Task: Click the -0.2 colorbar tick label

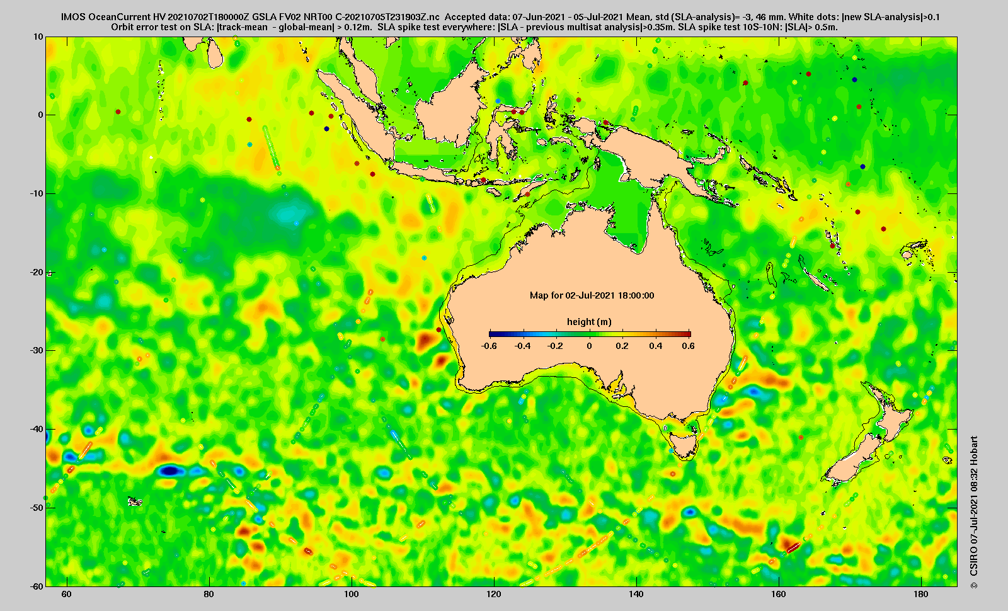Action: tap(556, 346)
